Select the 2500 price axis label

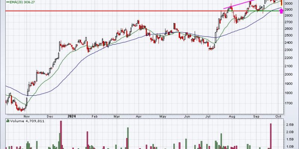click(x=289, y=35)
